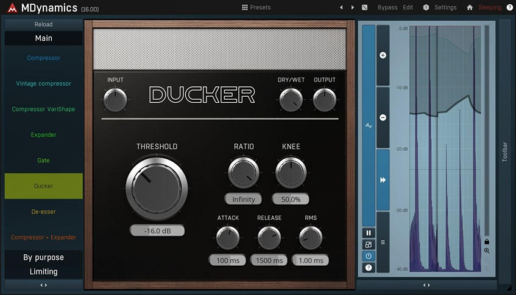Image resolution: width=516 pixels, height=295 pixels.
Task: Click the home icon in top bar
Action: (x=470, y=8)
